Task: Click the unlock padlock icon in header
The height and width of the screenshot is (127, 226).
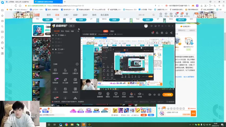Action: [157, 33]
